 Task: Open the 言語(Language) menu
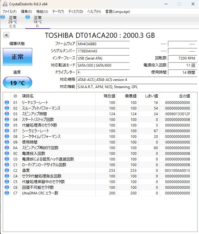118,12
